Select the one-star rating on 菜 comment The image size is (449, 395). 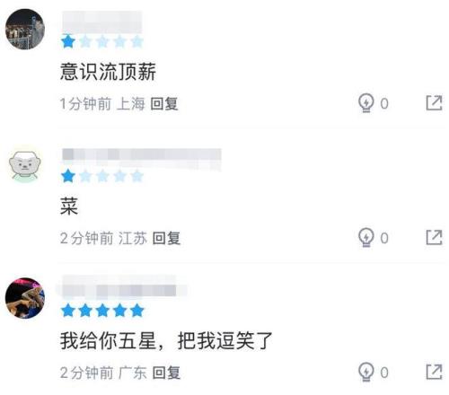pos(102,176)
